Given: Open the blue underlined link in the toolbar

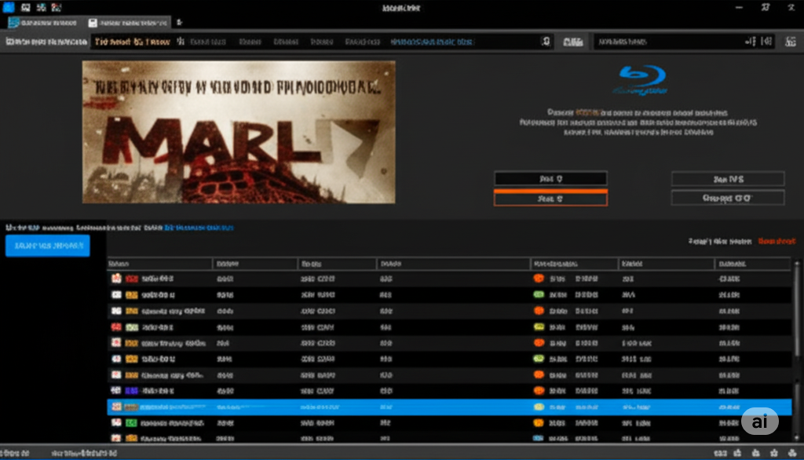Looking at the screenshot, I should click(431, 42).
